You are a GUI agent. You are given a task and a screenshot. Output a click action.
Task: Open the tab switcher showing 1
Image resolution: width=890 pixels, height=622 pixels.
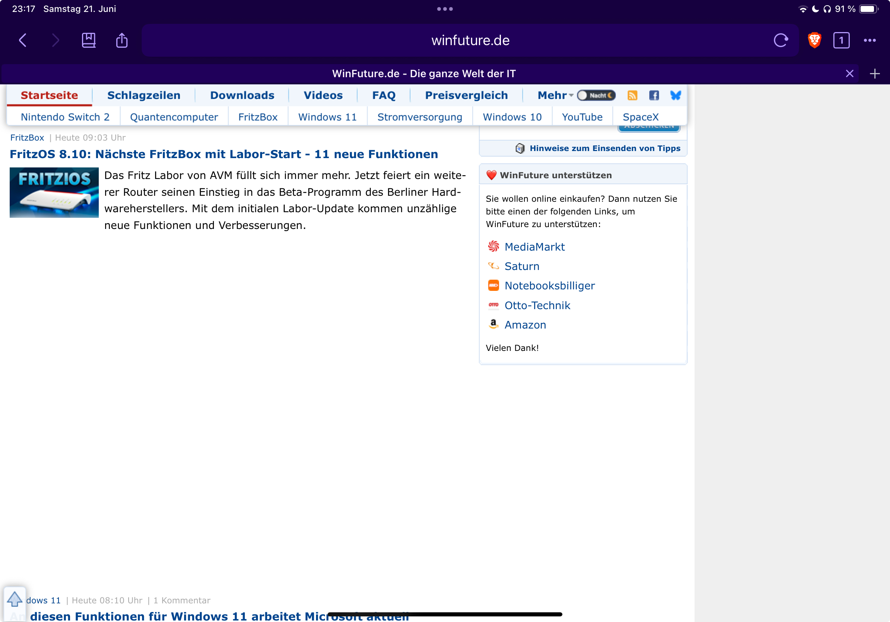coord(841,40)
